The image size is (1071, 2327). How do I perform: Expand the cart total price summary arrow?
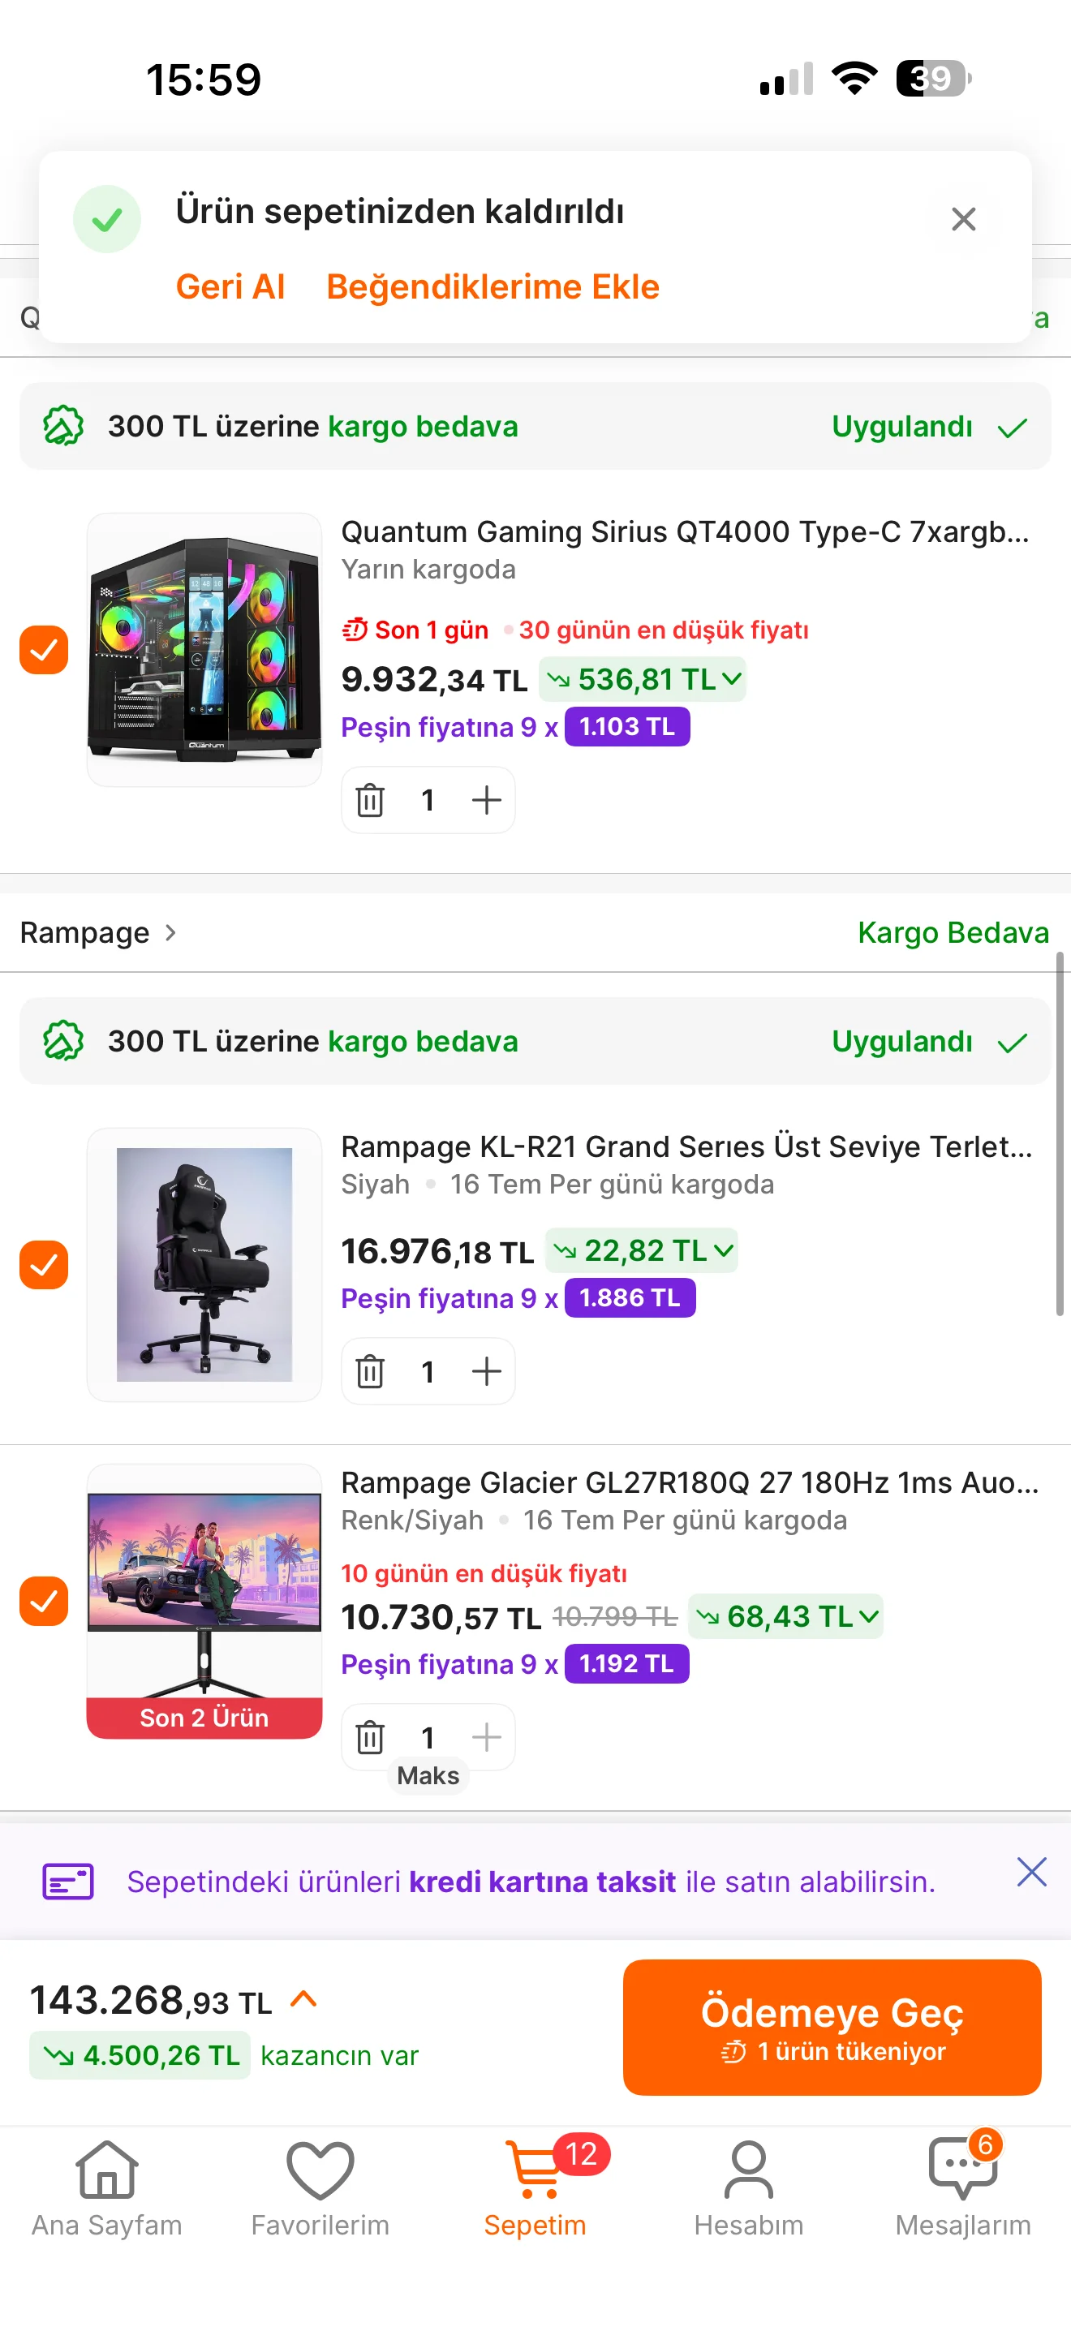(304, 1999)
